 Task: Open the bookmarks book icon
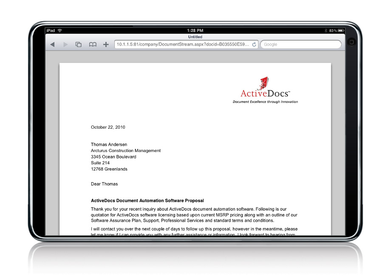coord(93,45)
